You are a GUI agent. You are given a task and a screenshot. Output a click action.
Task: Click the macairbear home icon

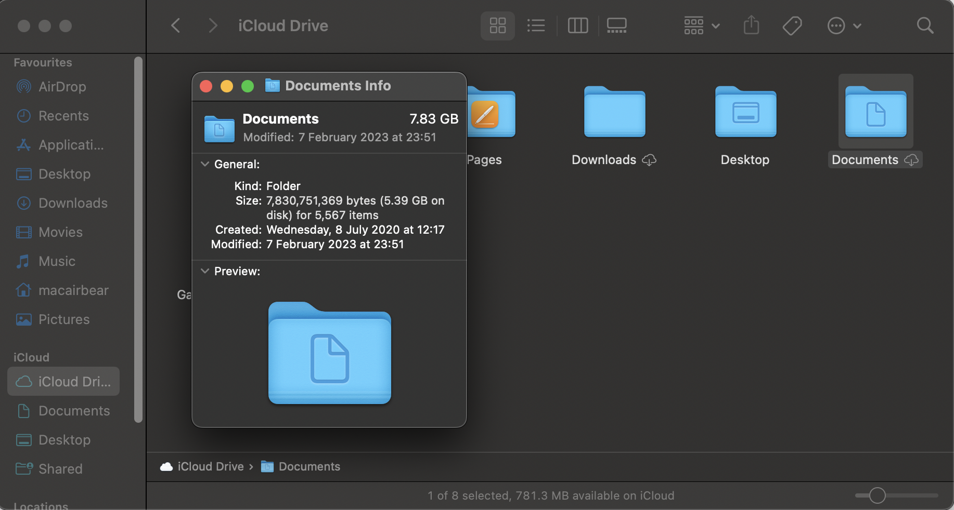(x=24, y=290)
